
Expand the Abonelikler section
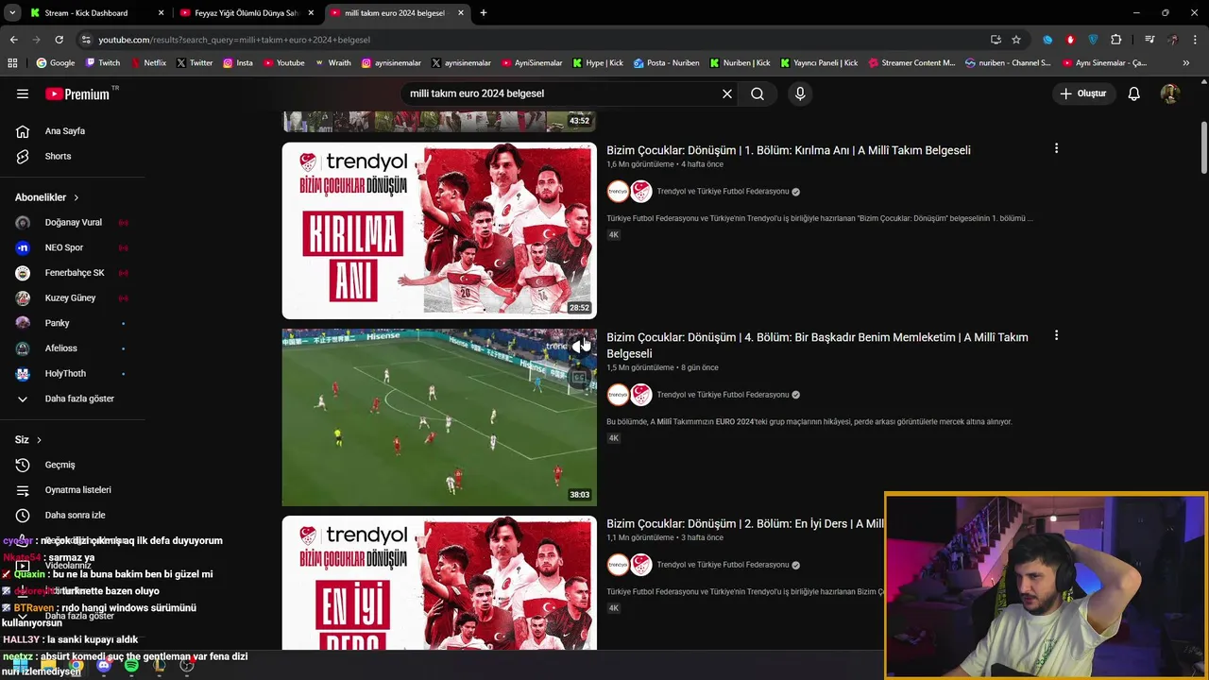pyautogui.click(x=47, y=197)
